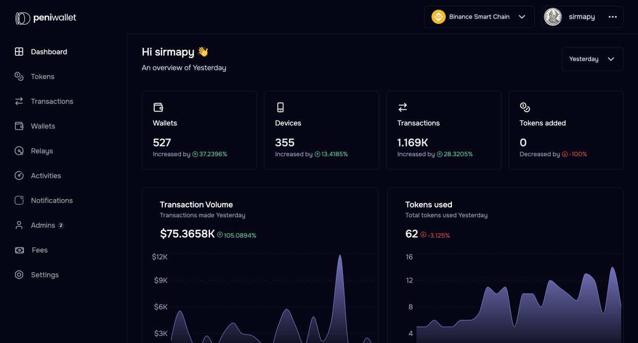Click the $75.3658K volume value
The image size is (638, 343).
coord(187,234)
